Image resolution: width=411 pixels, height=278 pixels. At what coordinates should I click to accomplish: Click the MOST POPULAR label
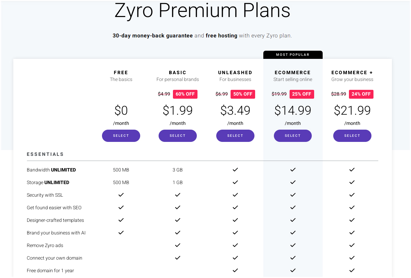(x=293, y=54)
